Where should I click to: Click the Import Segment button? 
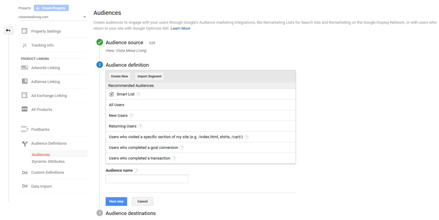coord(150,76)
